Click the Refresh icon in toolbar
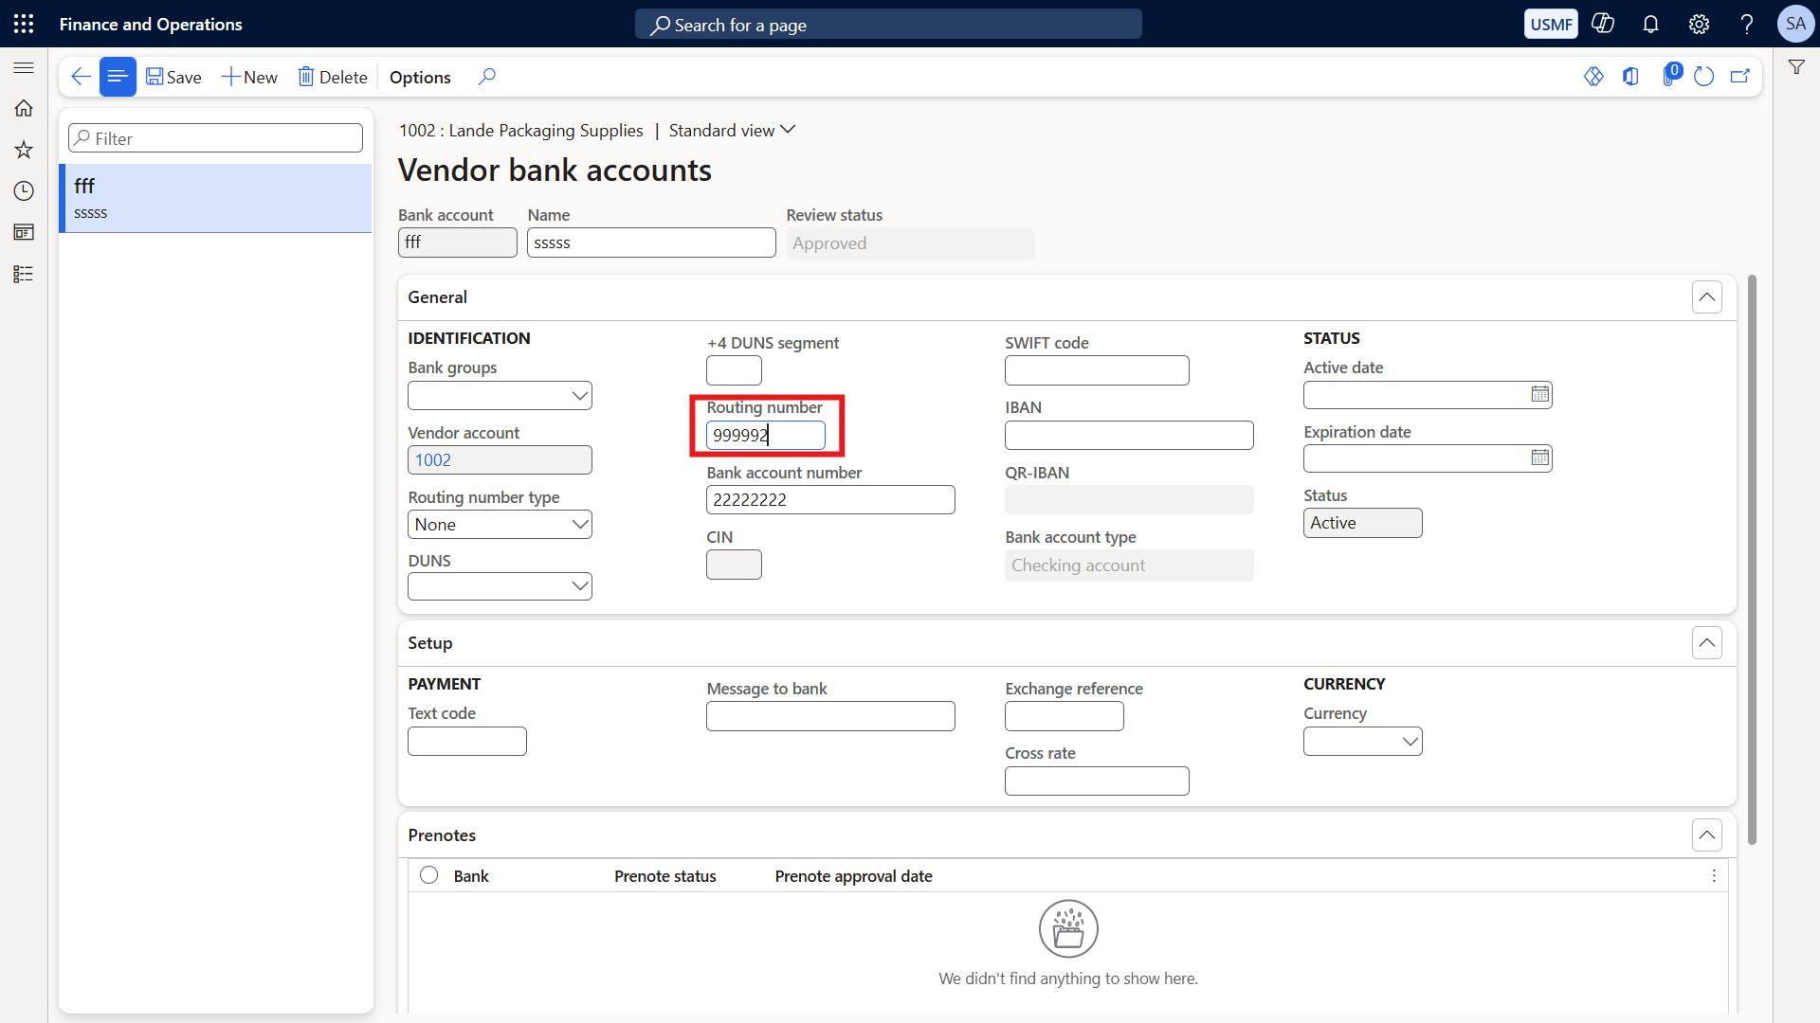1820x1023 pixels. point(1703,77)
